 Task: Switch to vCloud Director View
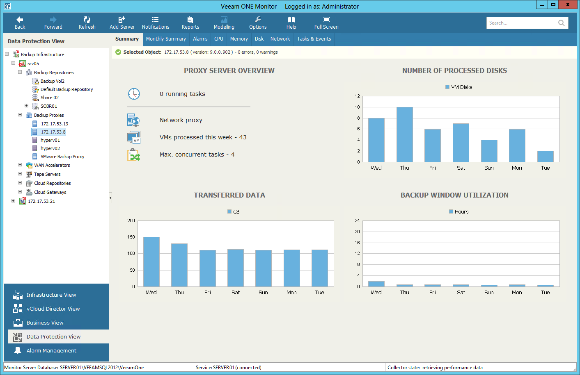(53, 309)
